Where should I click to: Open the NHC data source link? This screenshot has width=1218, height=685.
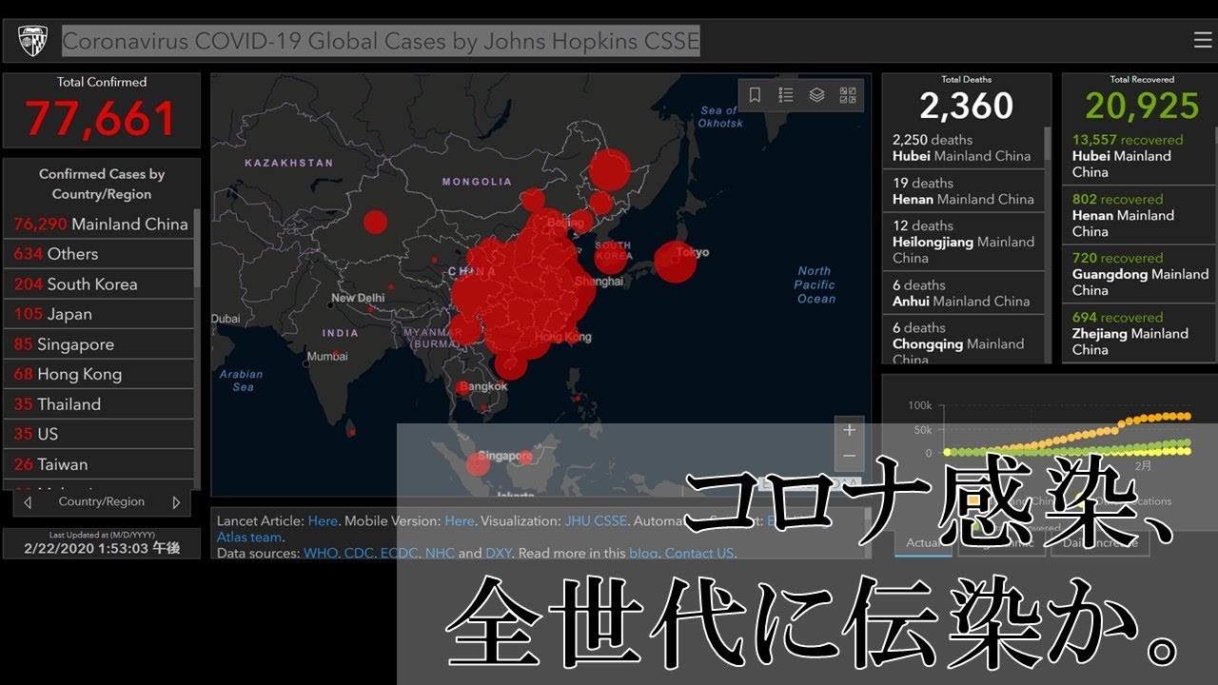pyautogui.click(x=440, y=554)
